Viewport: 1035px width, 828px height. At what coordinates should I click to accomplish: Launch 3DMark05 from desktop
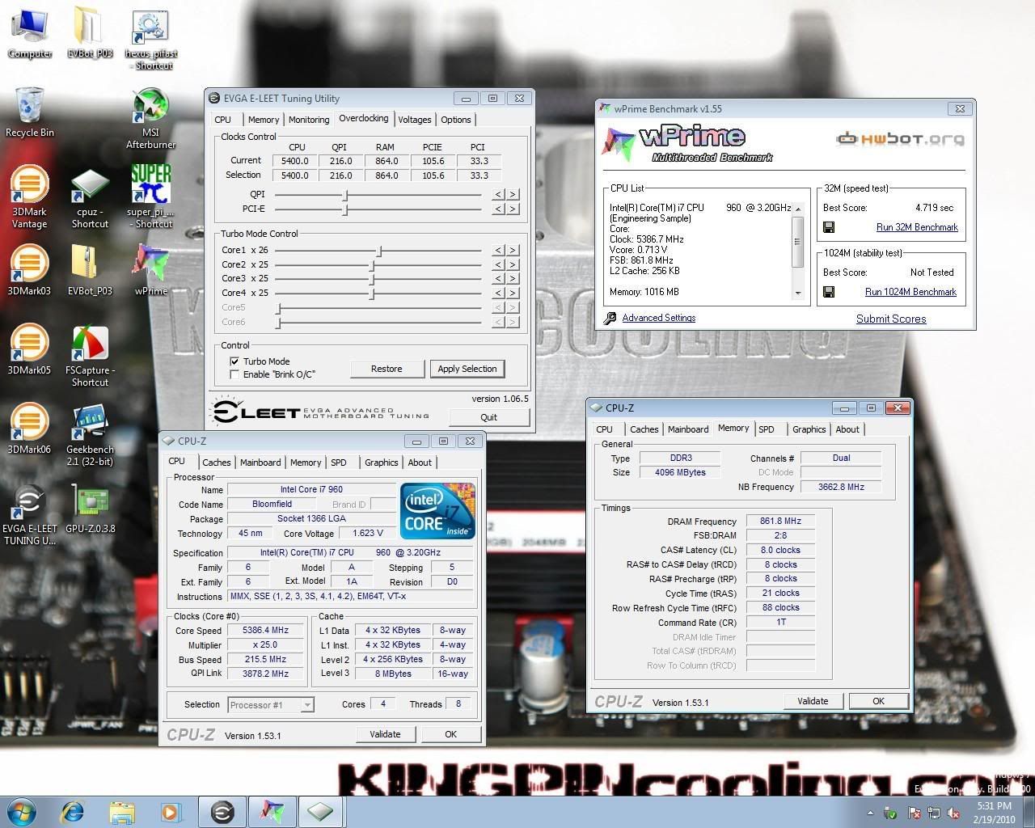point(30,349)
